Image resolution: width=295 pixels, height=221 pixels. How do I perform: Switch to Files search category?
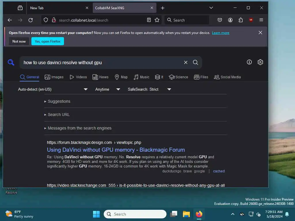(201, 77)
